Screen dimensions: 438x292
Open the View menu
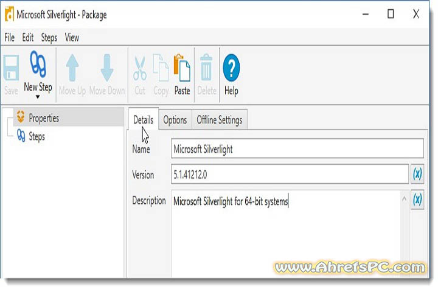point(72,38)
